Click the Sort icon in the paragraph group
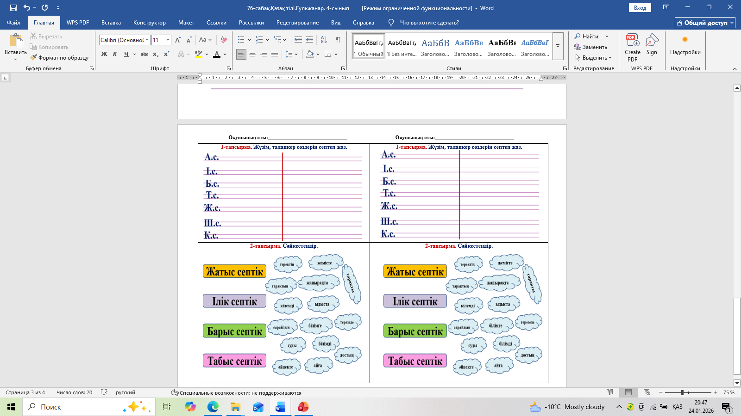Image resolution: width=741 pixels, height=416 pixels. click(324, 40)
